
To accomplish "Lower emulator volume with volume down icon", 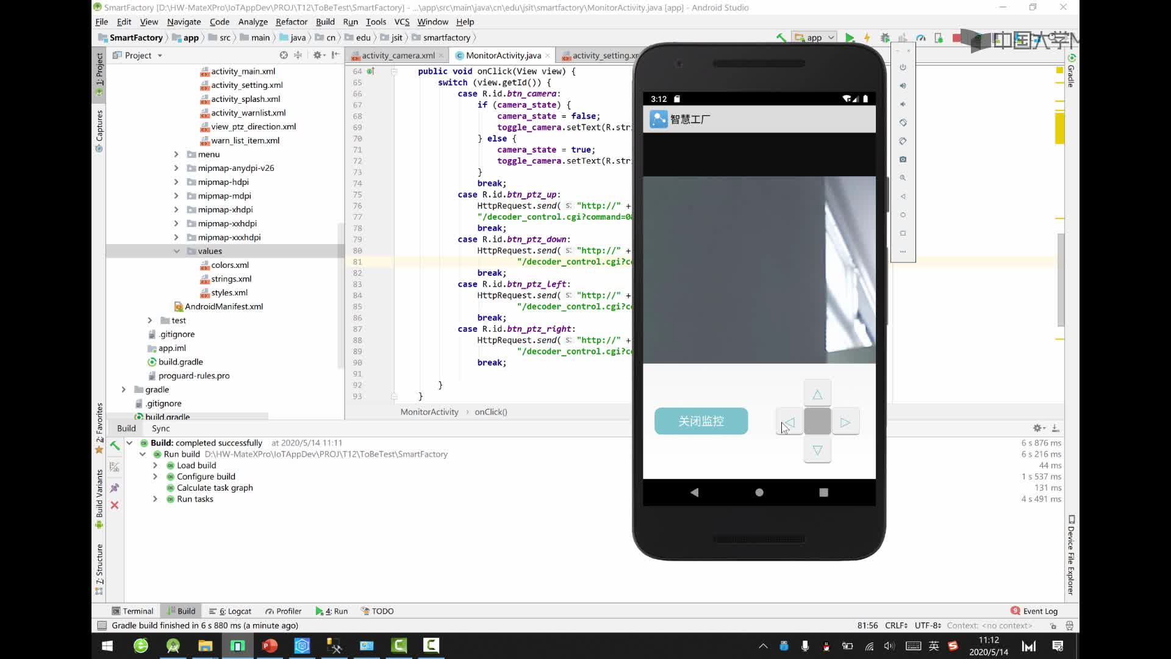I will (x=903, y=104).
